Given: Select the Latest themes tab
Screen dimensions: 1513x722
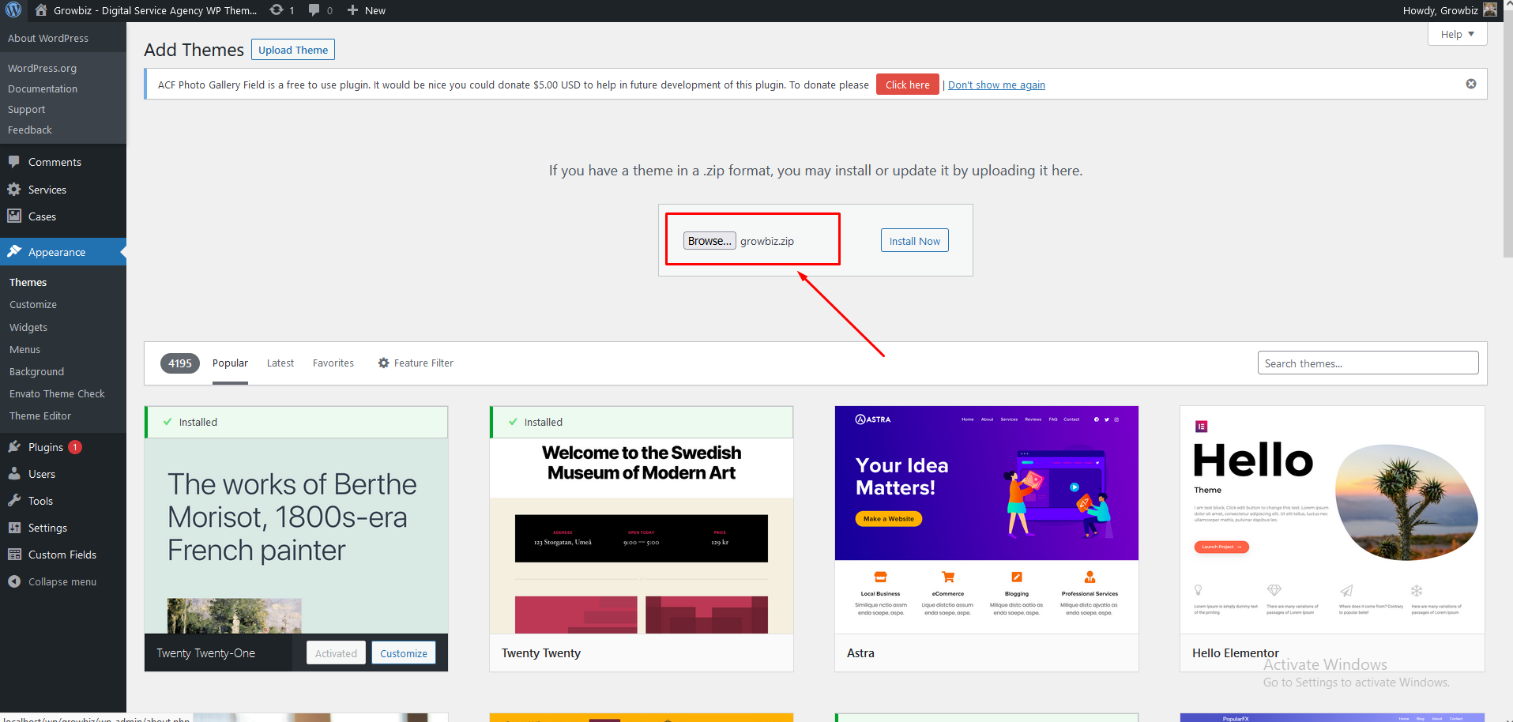Looking at the screenshot, I should [280, 363].
